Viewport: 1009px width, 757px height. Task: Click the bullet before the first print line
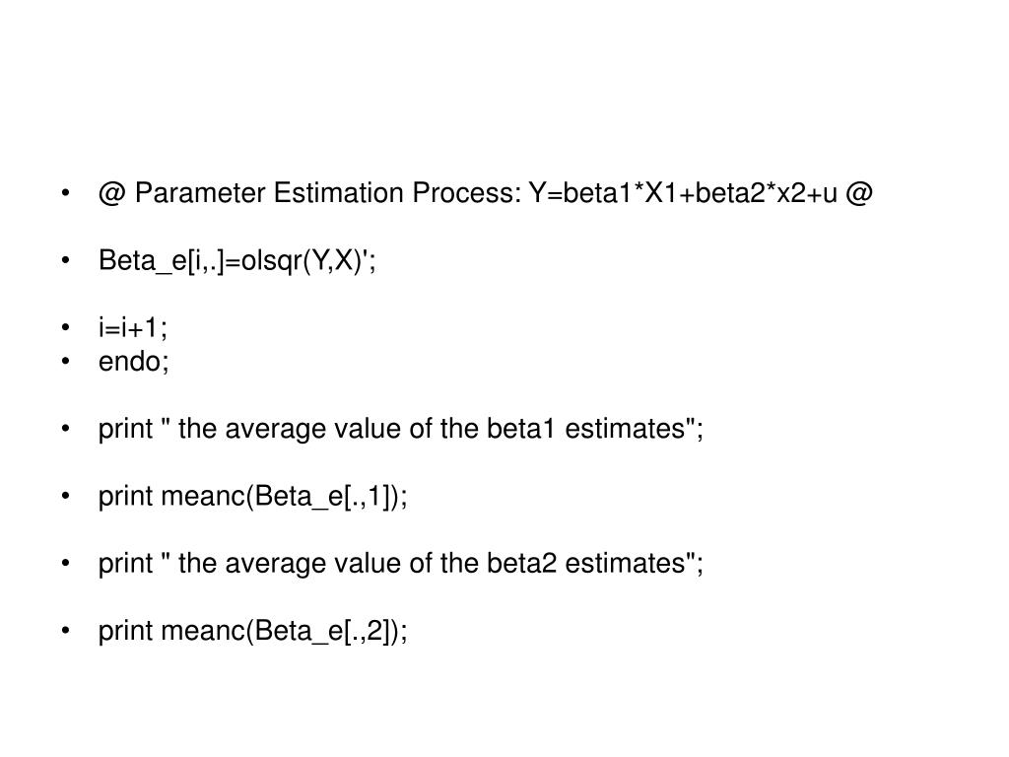65,429
